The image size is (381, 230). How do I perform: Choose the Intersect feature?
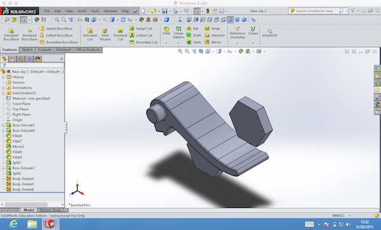click(x=215, y=35)
